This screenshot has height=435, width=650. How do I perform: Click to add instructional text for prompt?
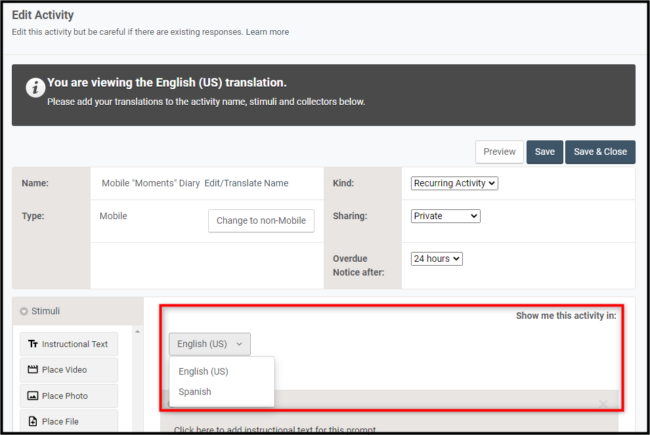pos(275,430)
